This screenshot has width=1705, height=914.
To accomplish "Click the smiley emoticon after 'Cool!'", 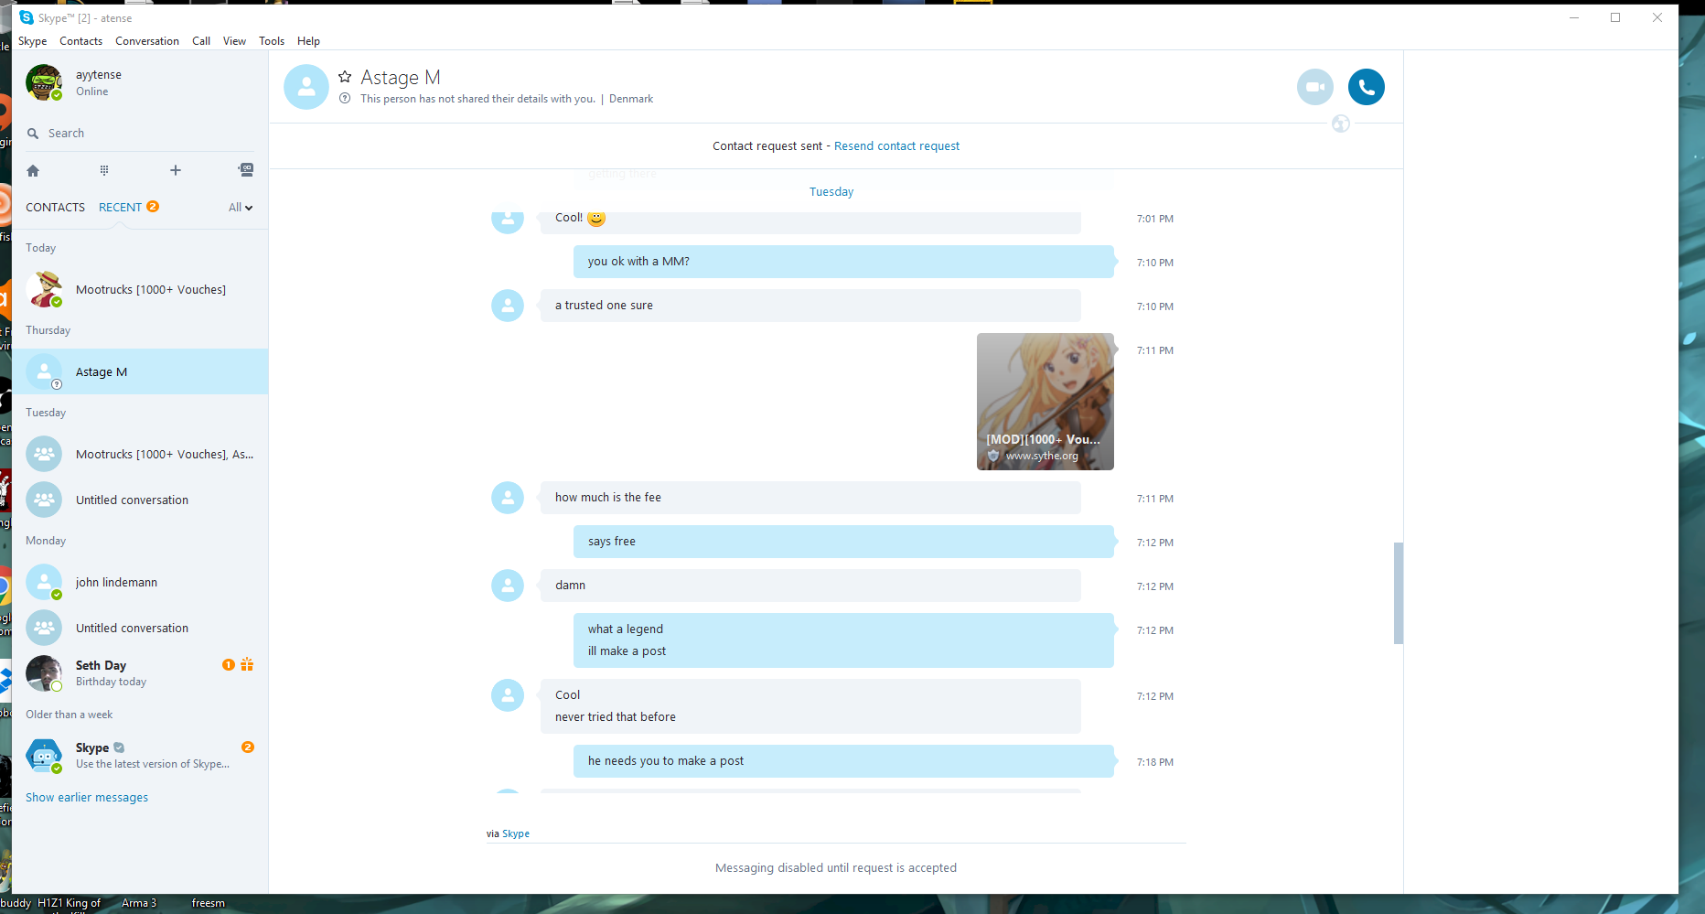I will 596,218.
